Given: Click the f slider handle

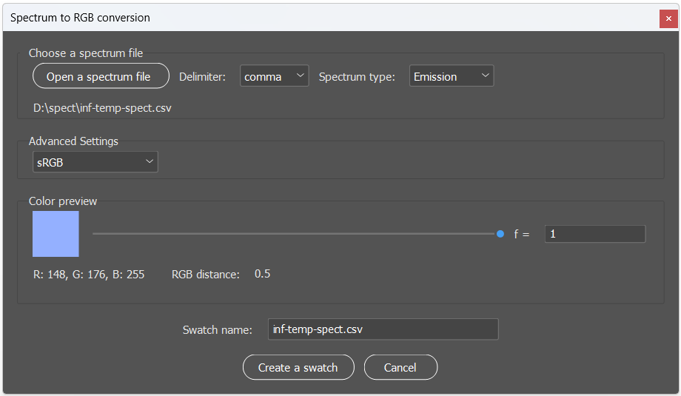Looking at the screenshot, I should point(500,234).
